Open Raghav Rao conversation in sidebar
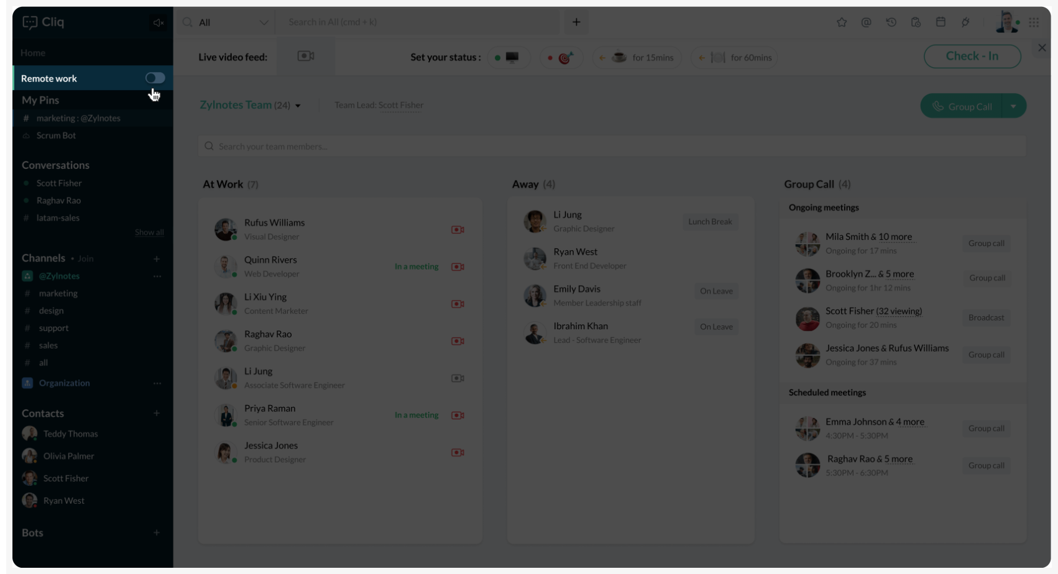1058x574 pixels. (x=58, y=201)
